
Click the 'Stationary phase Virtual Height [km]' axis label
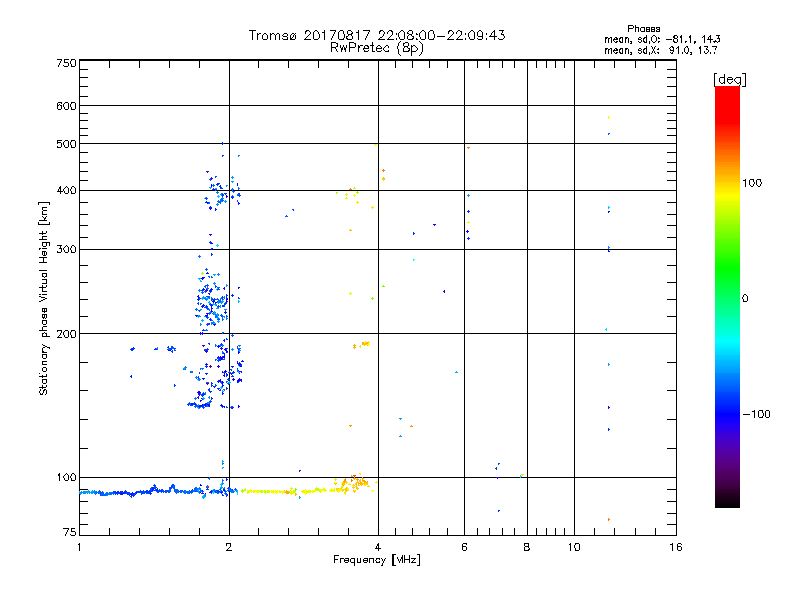(43, 298)
